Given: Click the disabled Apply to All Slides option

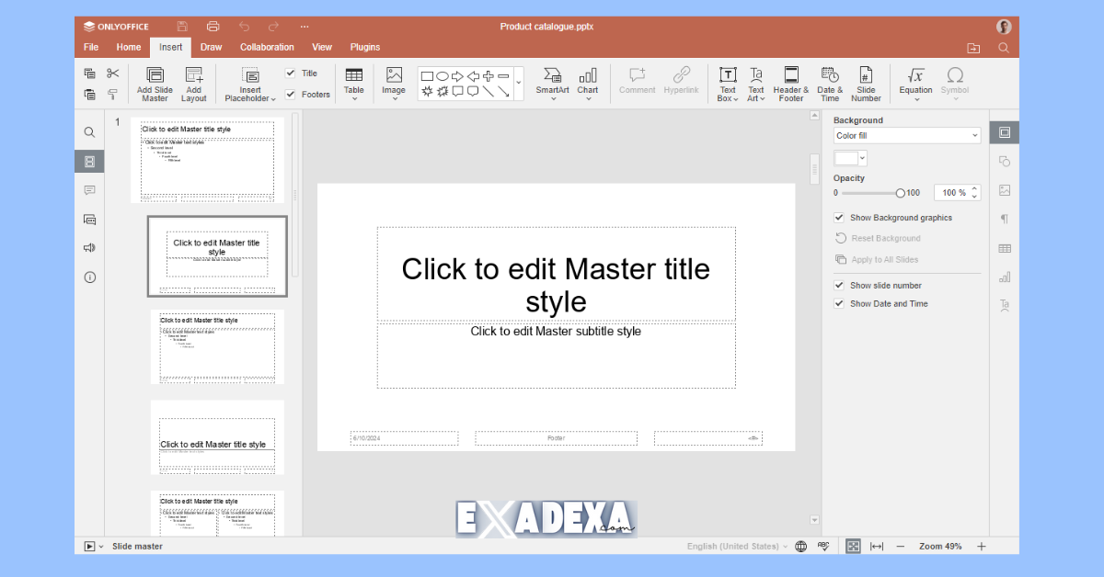Looking at the screenshot, I should pos(879,259).
